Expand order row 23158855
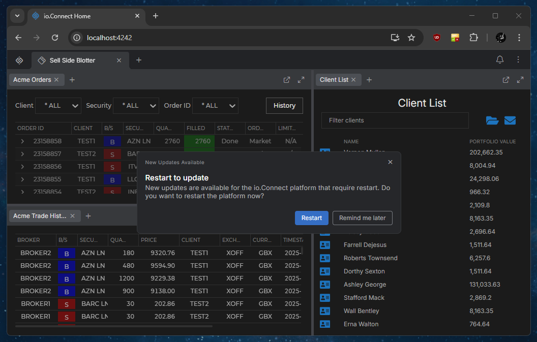 click(x=22, y=179)
